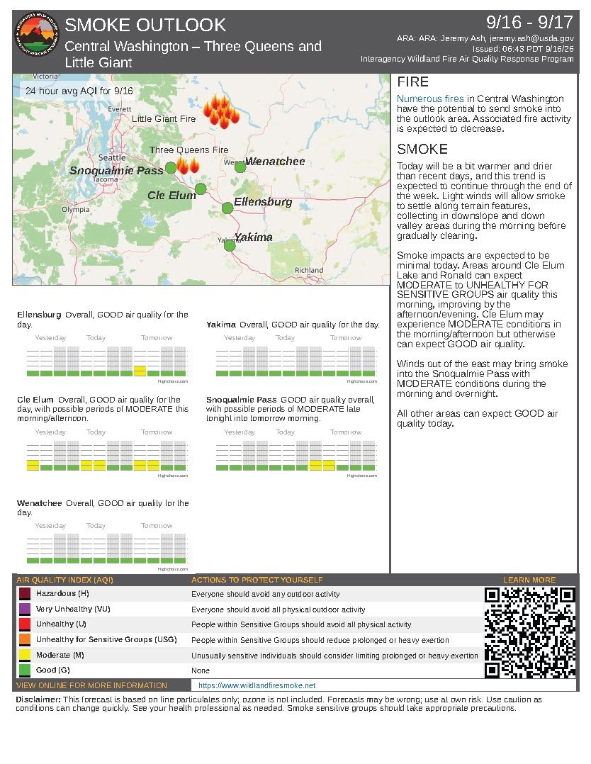This screenshot has width=591, height=764.
Task: Click the Moderate yellow color swatch
Action: (x=25, y=655)
